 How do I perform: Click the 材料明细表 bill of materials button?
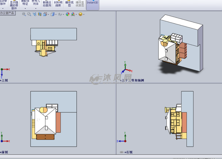(x=58, y=4)
